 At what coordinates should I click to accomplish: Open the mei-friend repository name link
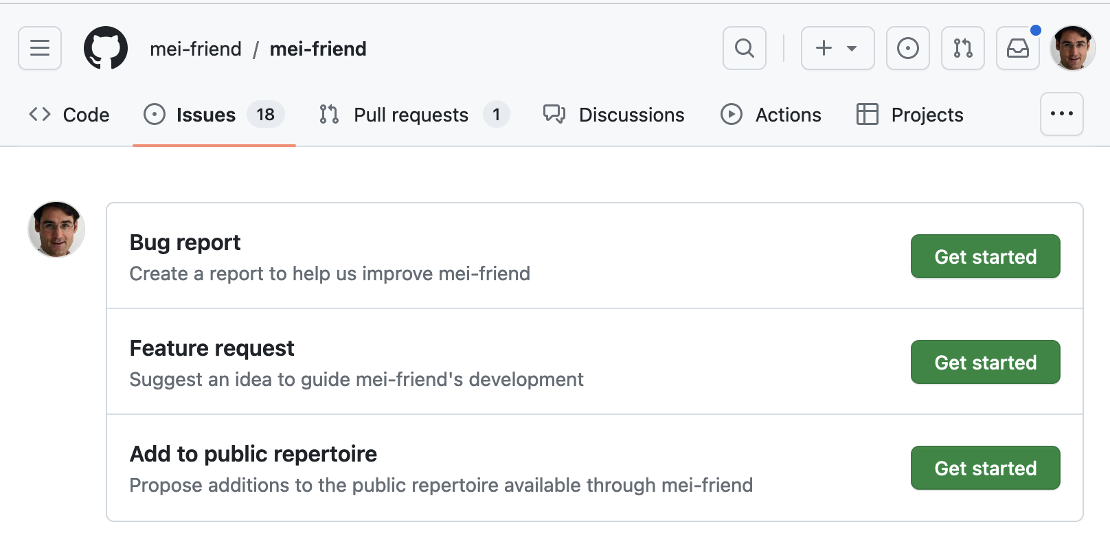click(318, 49)
